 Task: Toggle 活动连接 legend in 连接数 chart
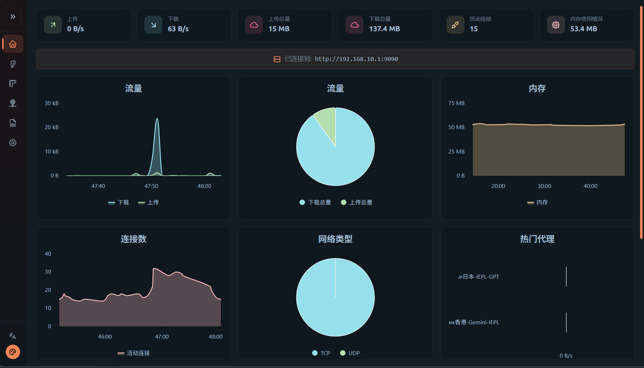134,353
